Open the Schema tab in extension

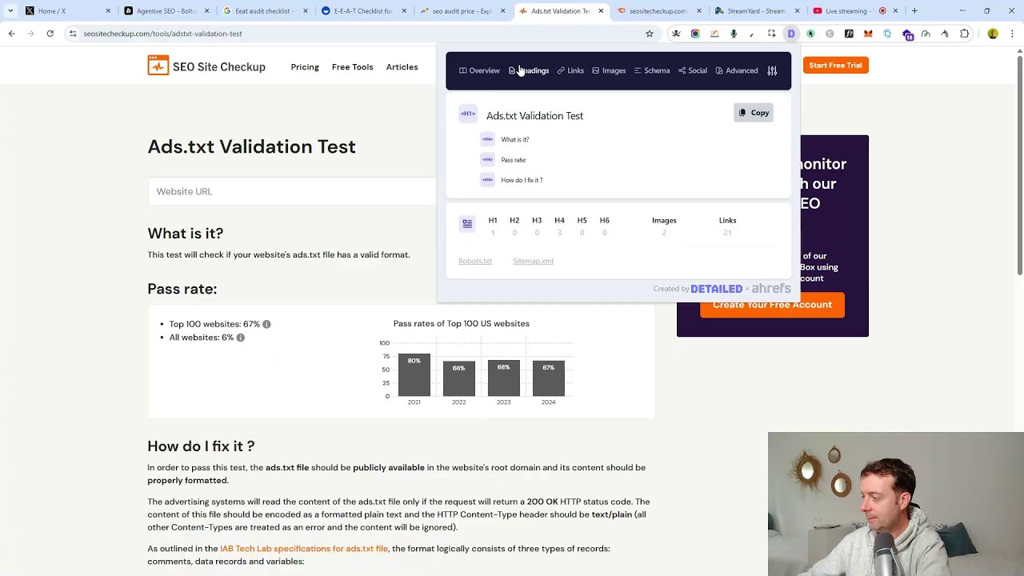pyautogui.click(x=652, y=70)
